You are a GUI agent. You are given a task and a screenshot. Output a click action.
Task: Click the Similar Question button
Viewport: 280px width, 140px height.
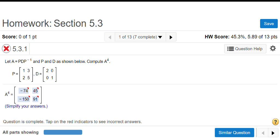pyautogui.click(x=234, y=133)
